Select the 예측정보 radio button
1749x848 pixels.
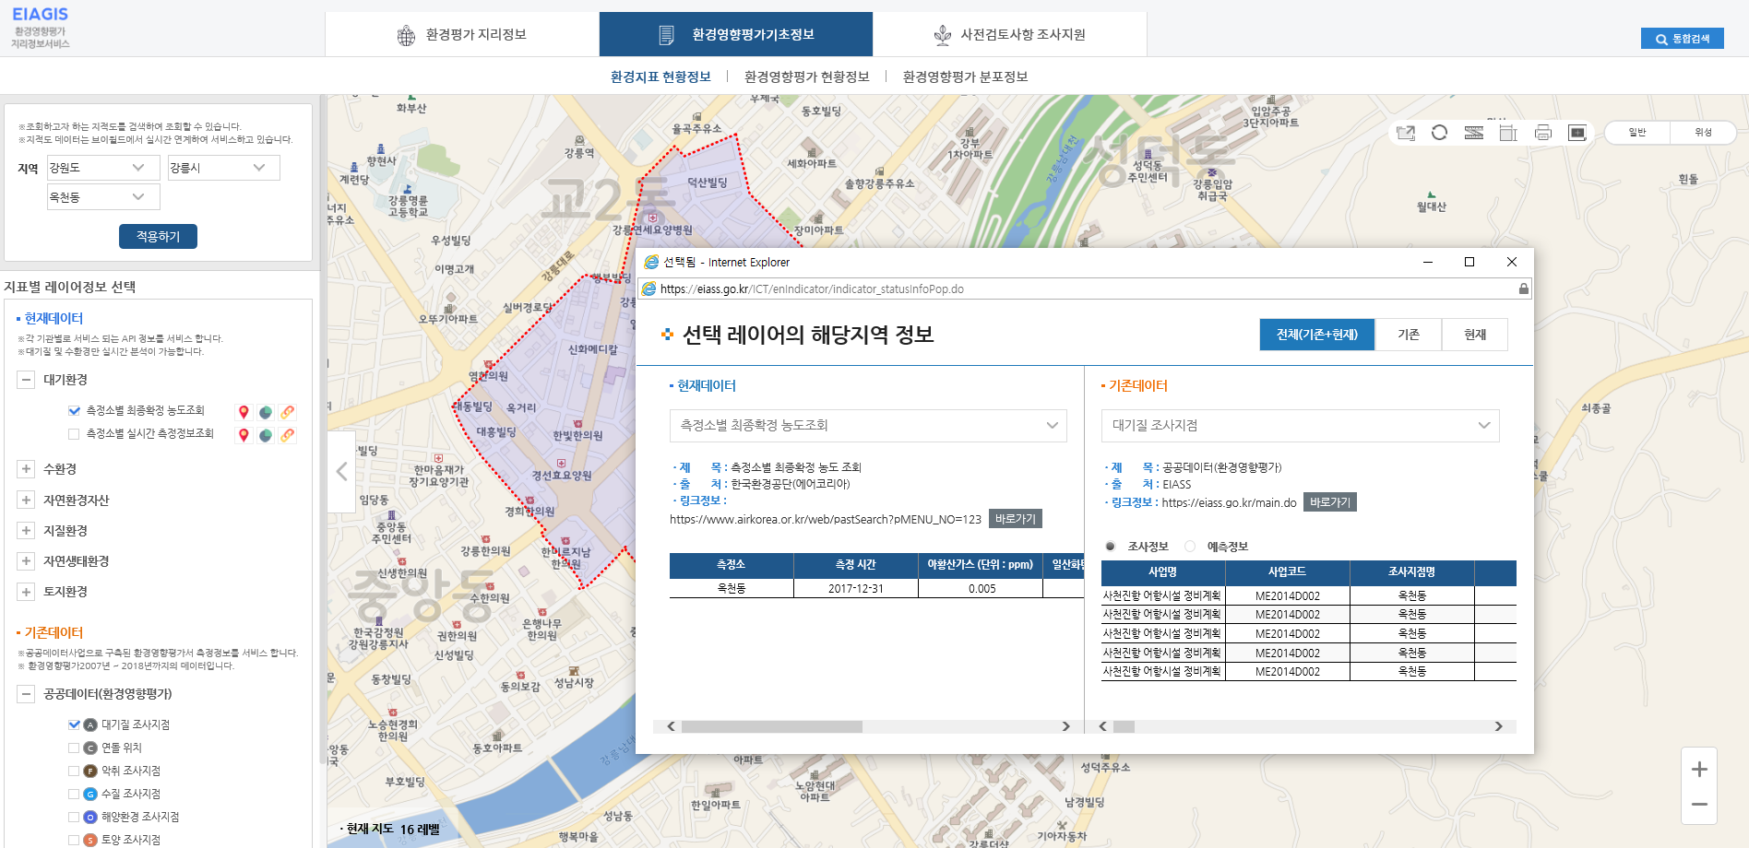click(1190, 547)
